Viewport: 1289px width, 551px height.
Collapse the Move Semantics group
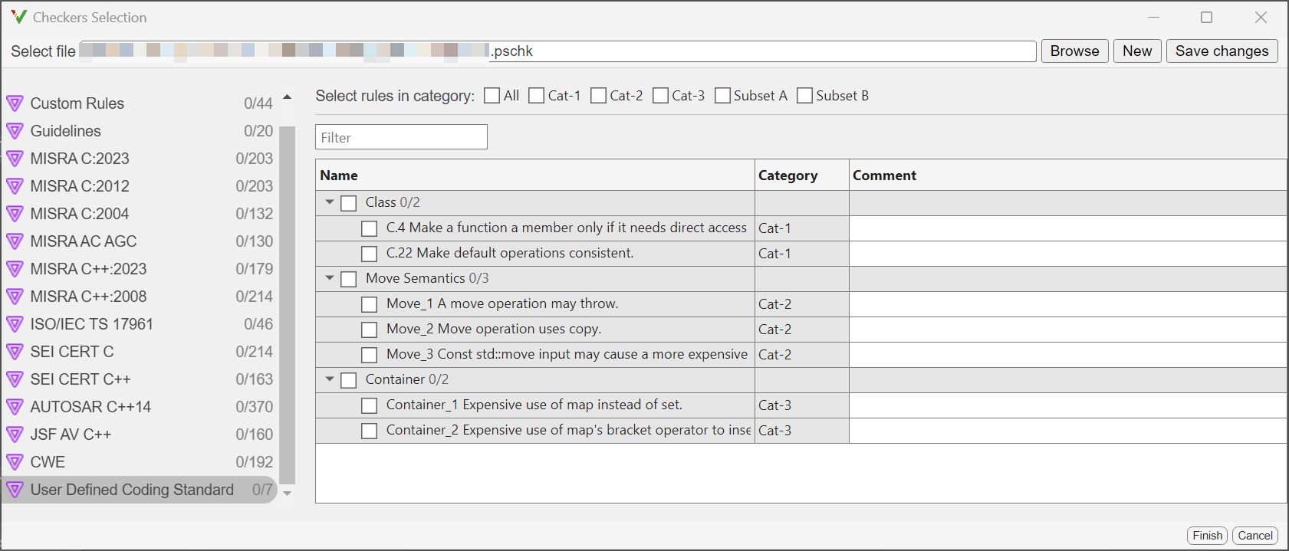coord(330,278)
